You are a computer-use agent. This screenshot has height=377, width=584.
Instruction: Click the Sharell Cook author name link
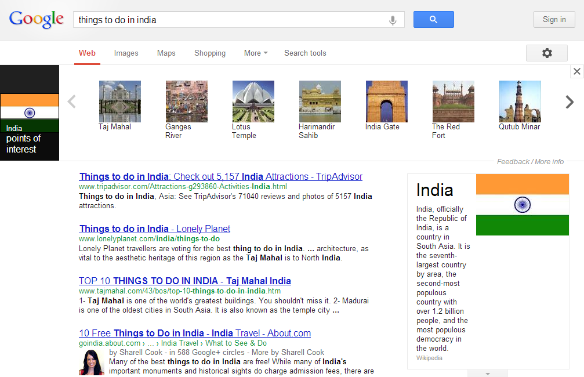pos(141,353)
